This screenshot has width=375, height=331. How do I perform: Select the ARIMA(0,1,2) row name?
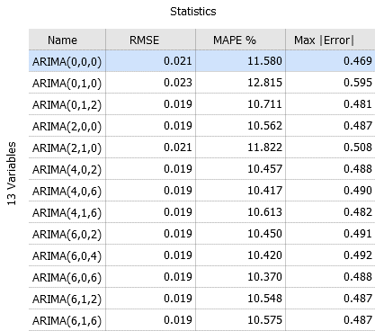click(67, 104)
